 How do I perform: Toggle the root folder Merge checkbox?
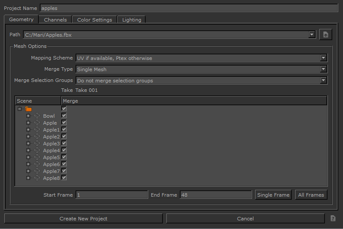tap(64, 109)
